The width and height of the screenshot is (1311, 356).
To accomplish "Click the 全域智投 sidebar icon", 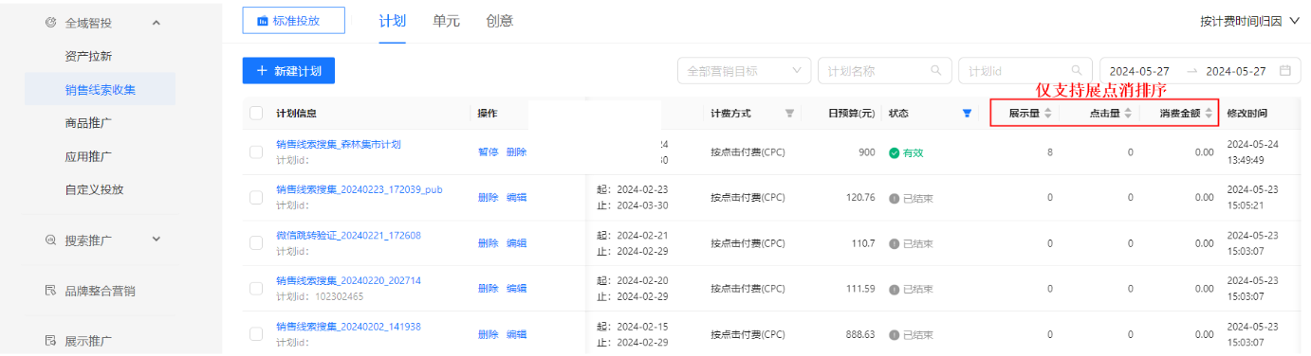I will click(x=50, y=22).
